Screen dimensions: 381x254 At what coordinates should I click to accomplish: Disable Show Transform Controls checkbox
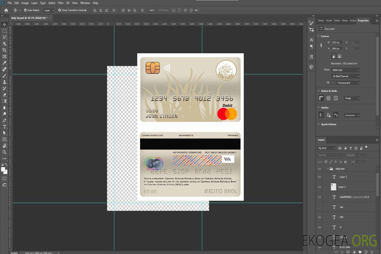click(x=60, y=10)
